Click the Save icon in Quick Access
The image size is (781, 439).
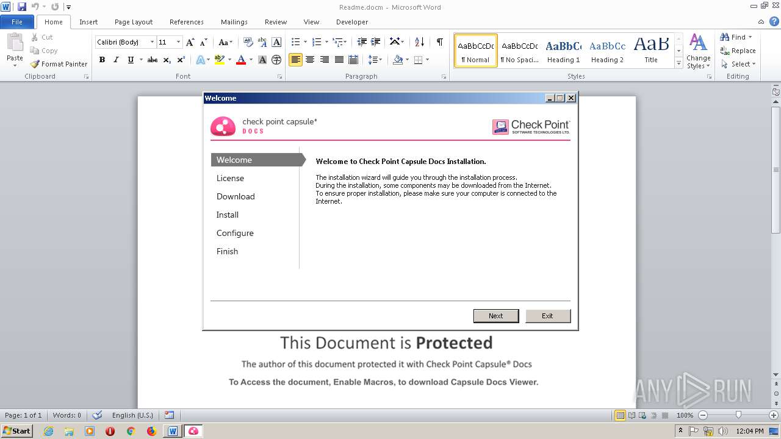point(22,7)
